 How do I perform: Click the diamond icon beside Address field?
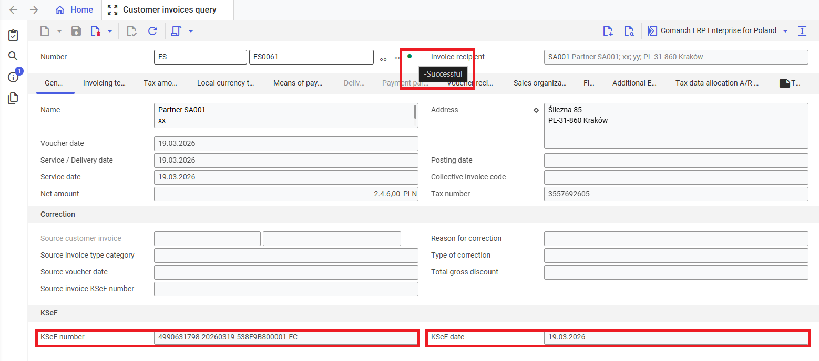point(536,110)
